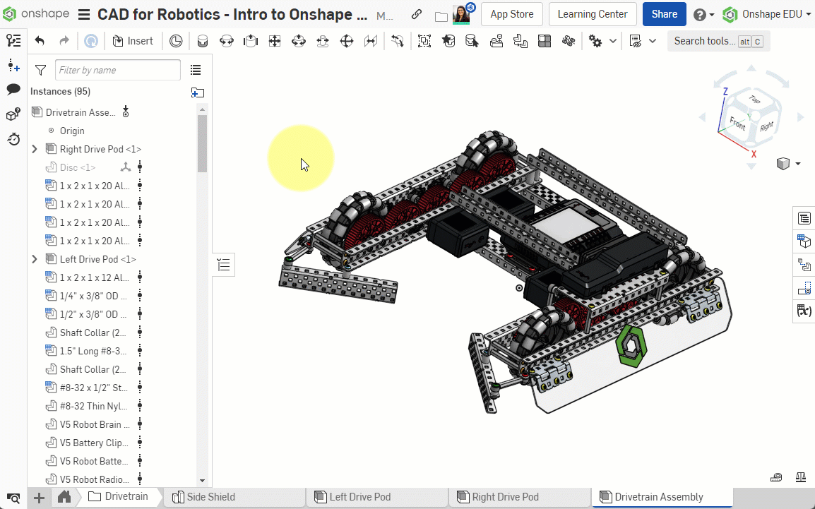Toggle the list view icon next to filter

click(196, 70)
